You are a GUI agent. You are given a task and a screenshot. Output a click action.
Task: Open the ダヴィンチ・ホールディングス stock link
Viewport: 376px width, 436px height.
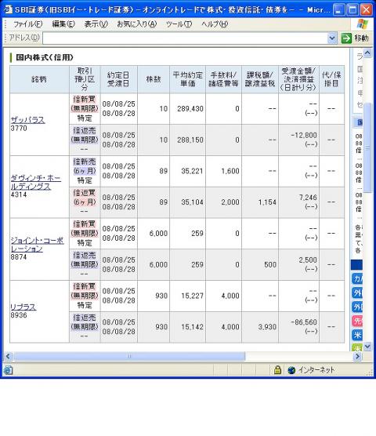click(x=35, y=182)
